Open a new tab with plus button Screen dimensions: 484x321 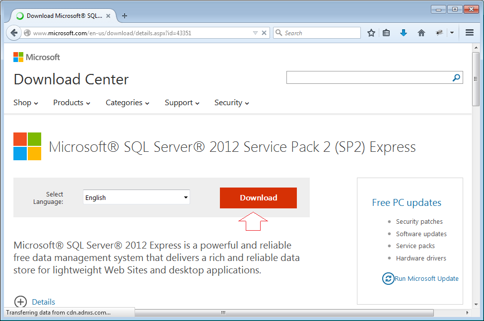point(125,16)
